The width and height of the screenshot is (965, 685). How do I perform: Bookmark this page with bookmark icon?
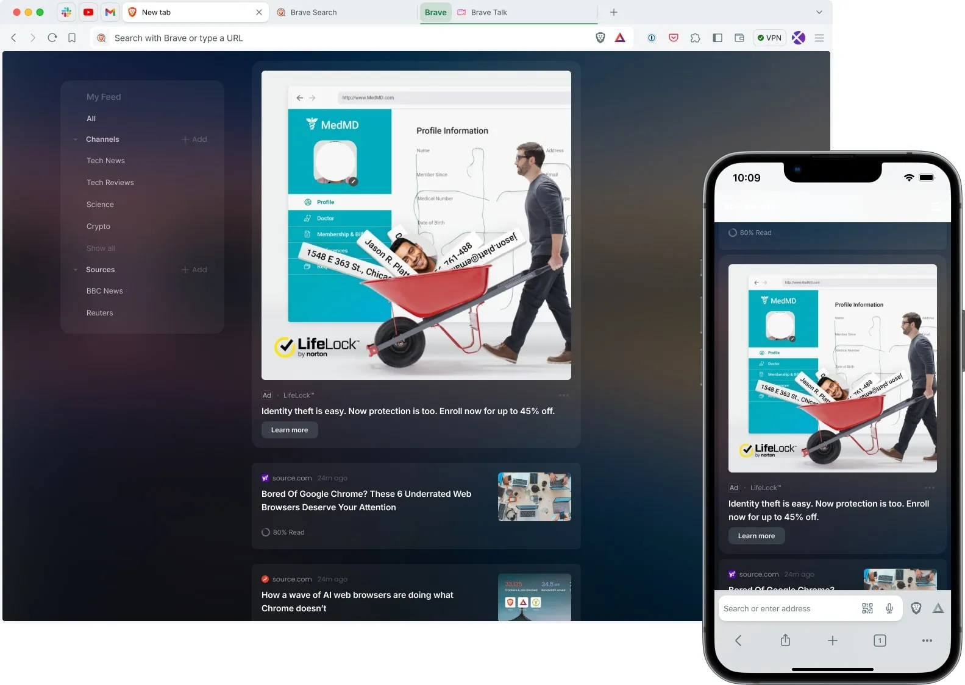point(72,38)
